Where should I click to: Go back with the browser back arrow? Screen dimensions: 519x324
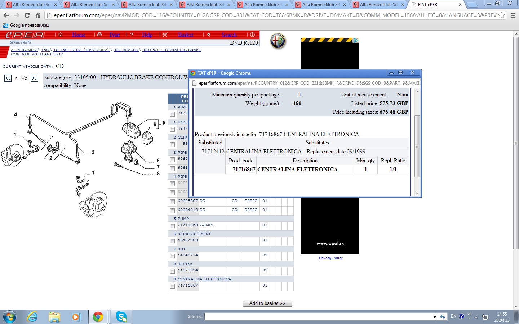pos(6,15)
